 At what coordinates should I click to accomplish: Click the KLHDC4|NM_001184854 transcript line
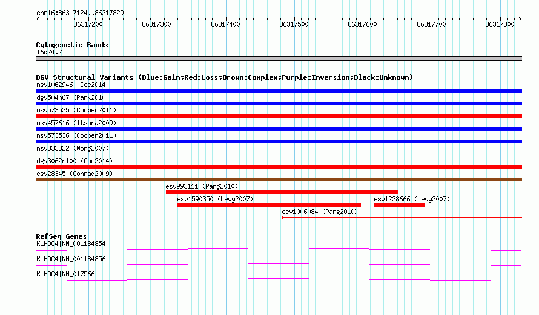pyautogui.click(x=279, y=250)
